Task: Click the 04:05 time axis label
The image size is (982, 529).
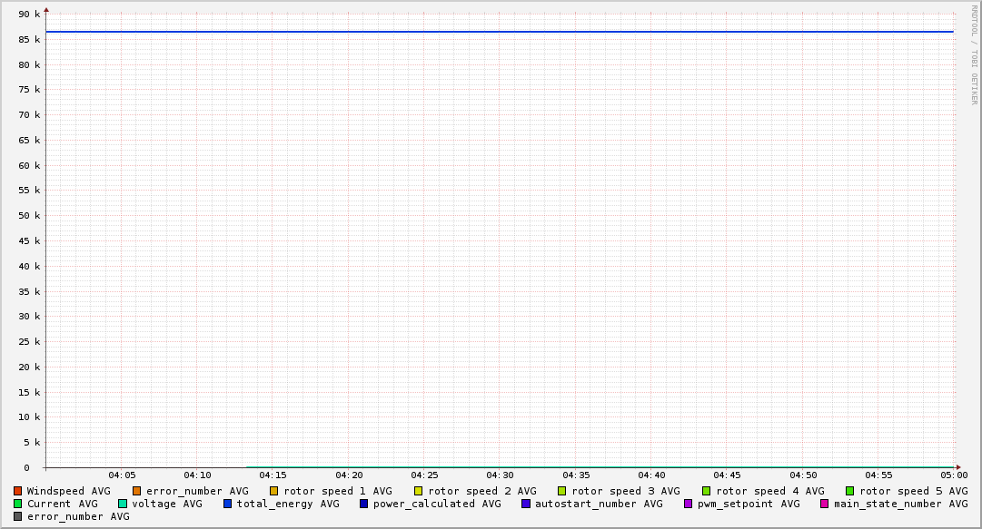Action: [x=122, y=475]
